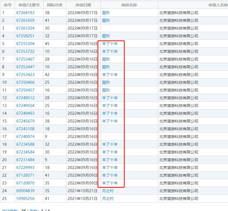Click the 申请日期 column header

[83, 5]
